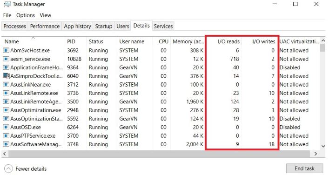Switch to the Performance tab
Image resolution: width=329 pixels, height=175 pixels.
click(x=45, y=26)
